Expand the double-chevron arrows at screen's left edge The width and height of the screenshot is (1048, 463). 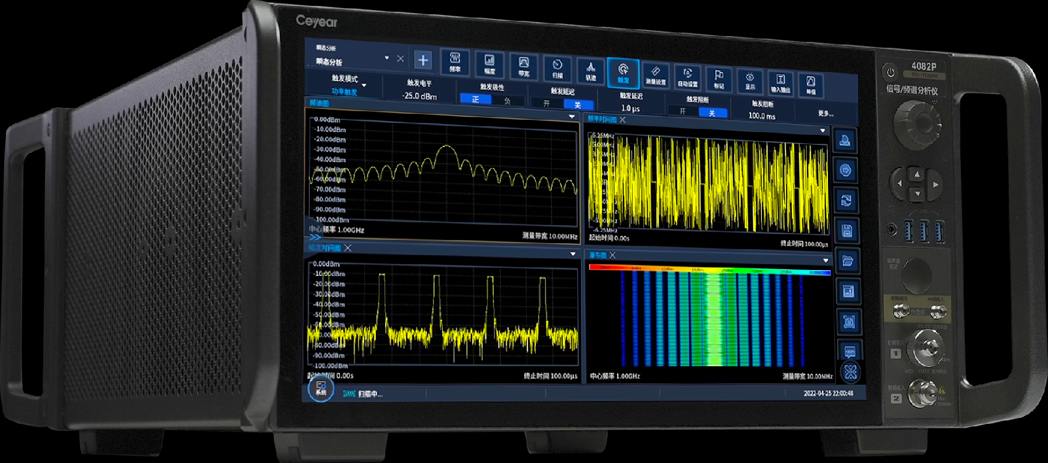point(314,237)
